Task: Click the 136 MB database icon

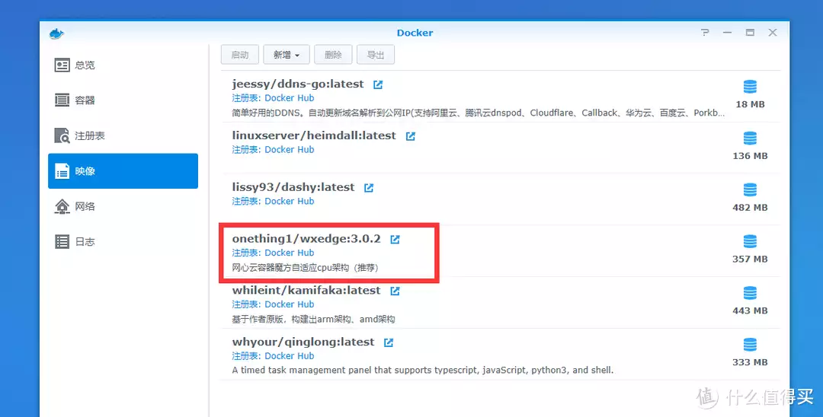Action: [750, 138]
